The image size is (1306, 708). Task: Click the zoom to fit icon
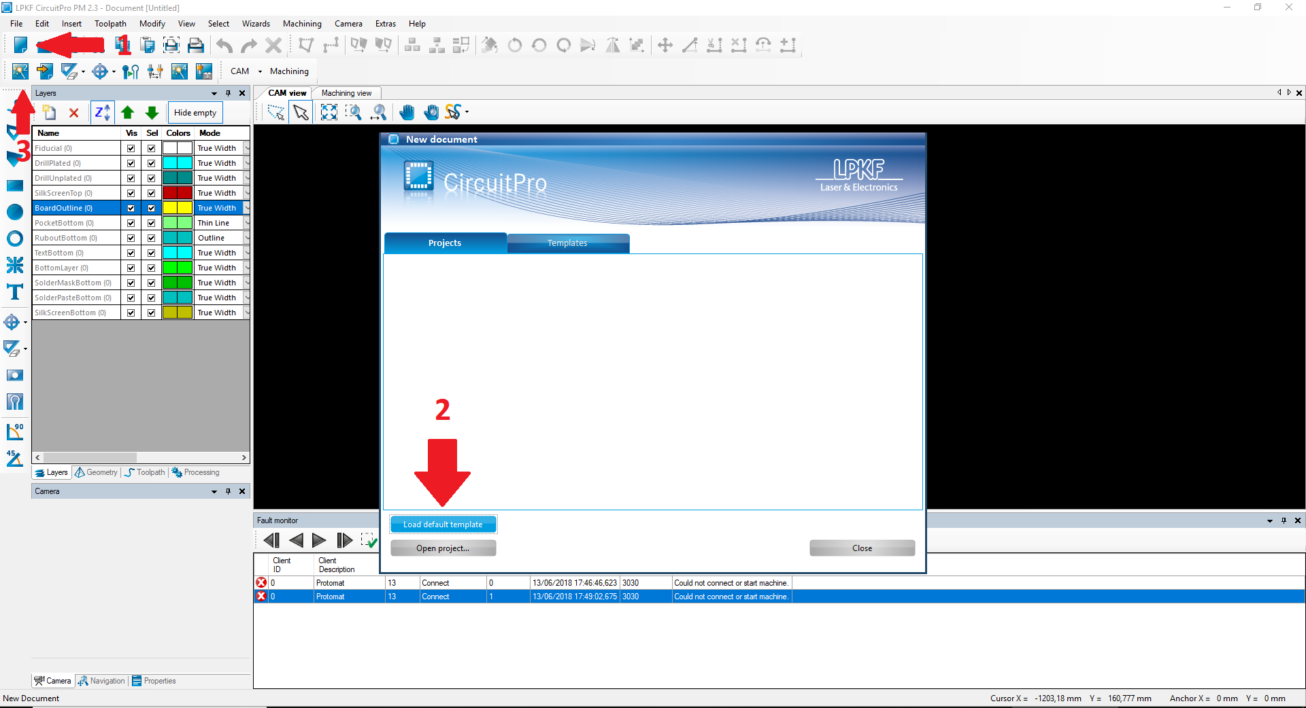(329, 112)
